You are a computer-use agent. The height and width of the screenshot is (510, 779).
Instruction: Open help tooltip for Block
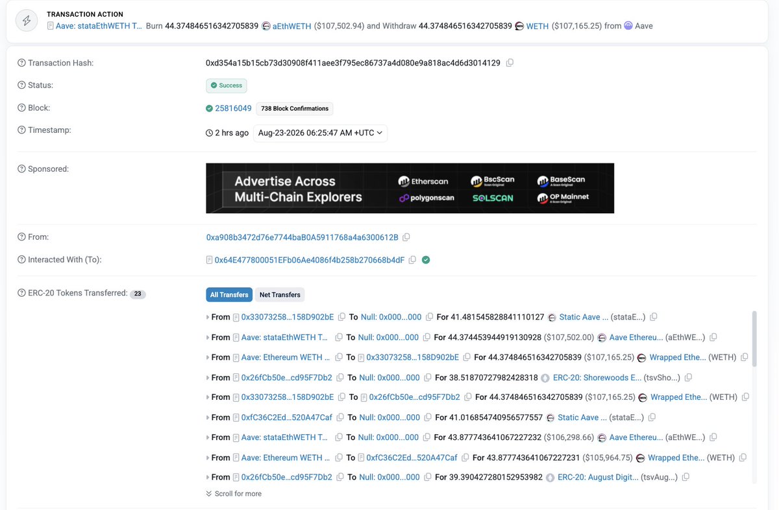tap(21, 108)
